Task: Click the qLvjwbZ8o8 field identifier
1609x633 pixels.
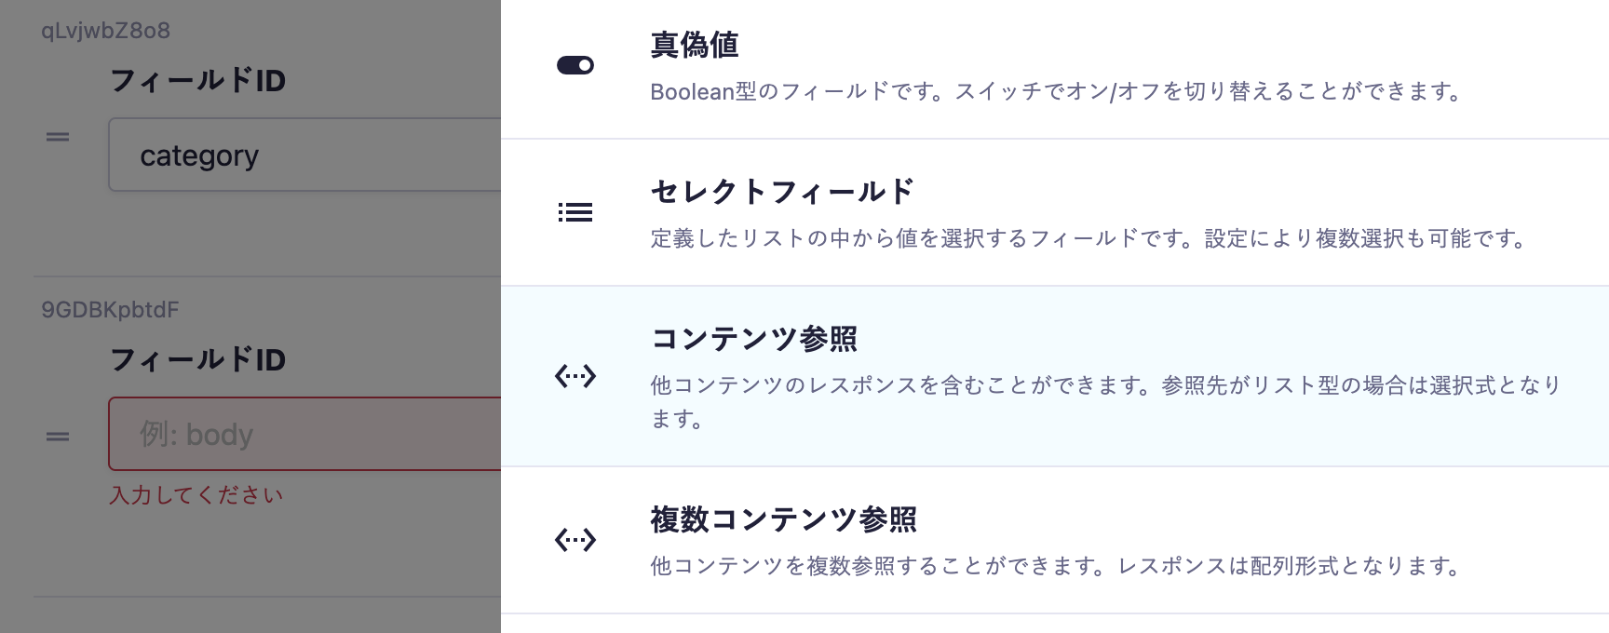Action: [105, 31]
